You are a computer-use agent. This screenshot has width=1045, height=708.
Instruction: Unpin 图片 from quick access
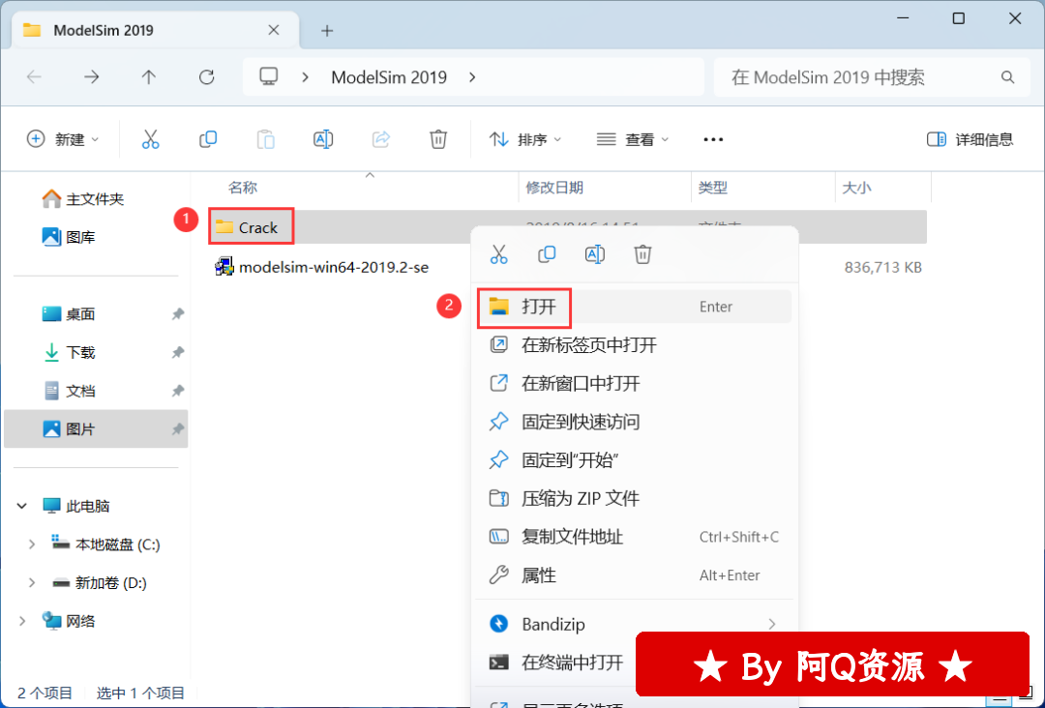[x=178, y=428]
